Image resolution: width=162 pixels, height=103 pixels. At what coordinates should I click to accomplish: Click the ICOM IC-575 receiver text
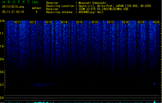103,9
